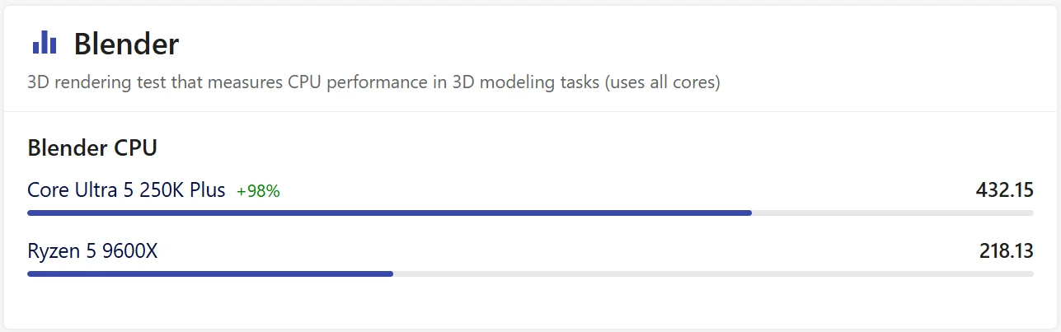Click the 218.13 score value

point(1006,251)
